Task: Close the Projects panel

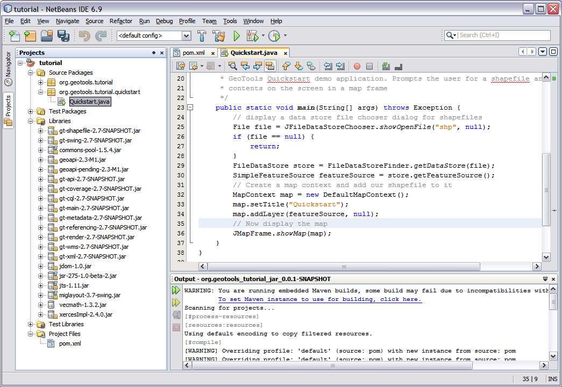Action: (162, 53)
